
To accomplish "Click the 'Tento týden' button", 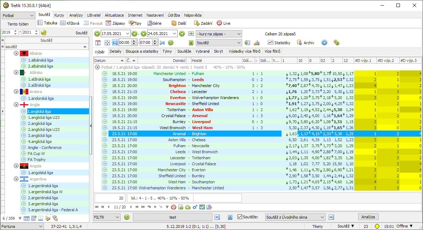I will click(18, 24).
